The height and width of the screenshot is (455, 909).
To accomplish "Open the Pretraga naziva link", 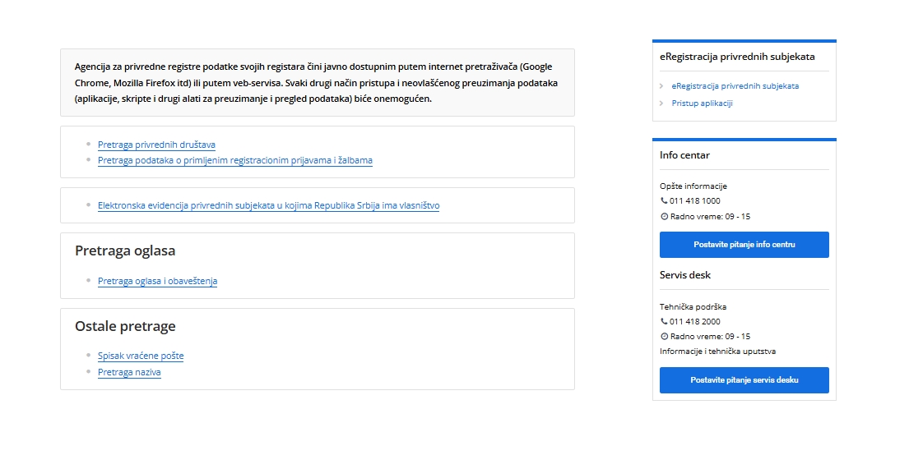I will click(129, 372).
